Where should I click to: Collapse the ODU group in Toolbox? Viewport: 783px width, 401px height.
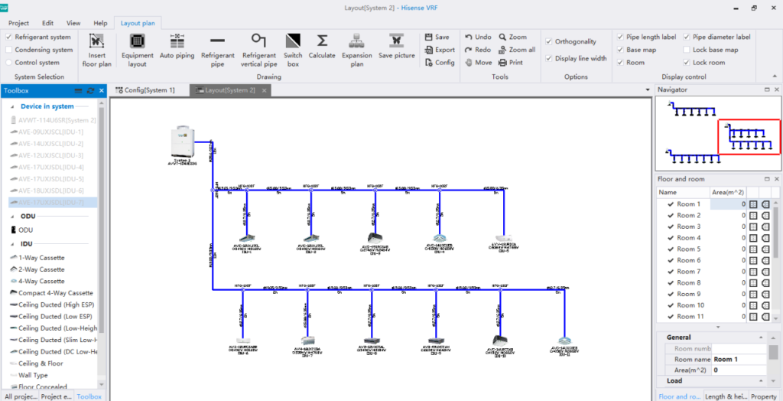[x=12, y=217]
